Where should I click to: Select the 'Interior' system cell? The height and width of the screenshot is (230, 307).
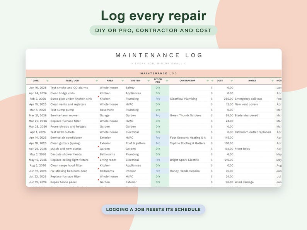pos(138,171)
